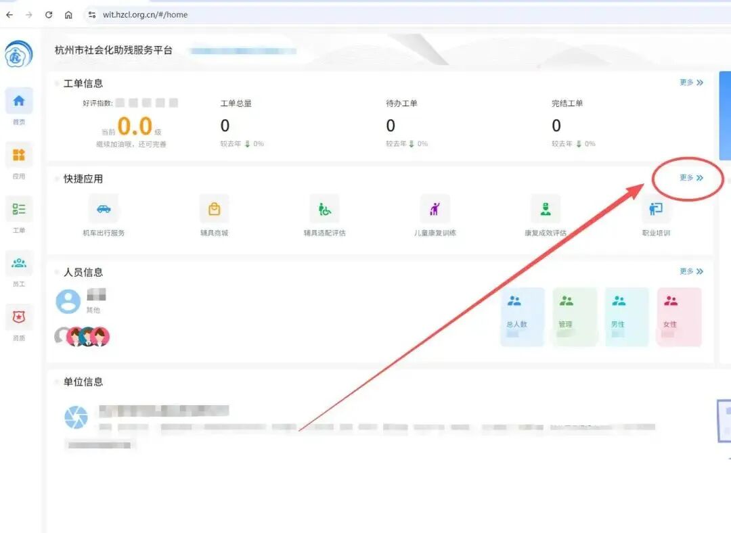The image size is (731, 533).
Task: Open 资质 qualifications in sidebar
Action: (19, 323)
